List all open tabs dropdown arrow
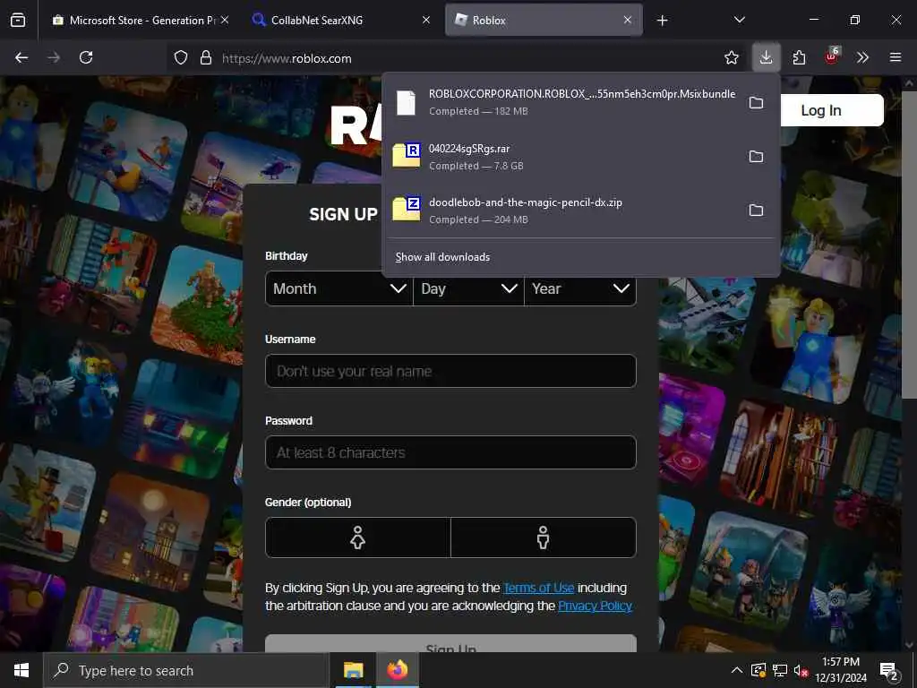Viewport: 917px width, 688px height. click(x=739, y=20)
